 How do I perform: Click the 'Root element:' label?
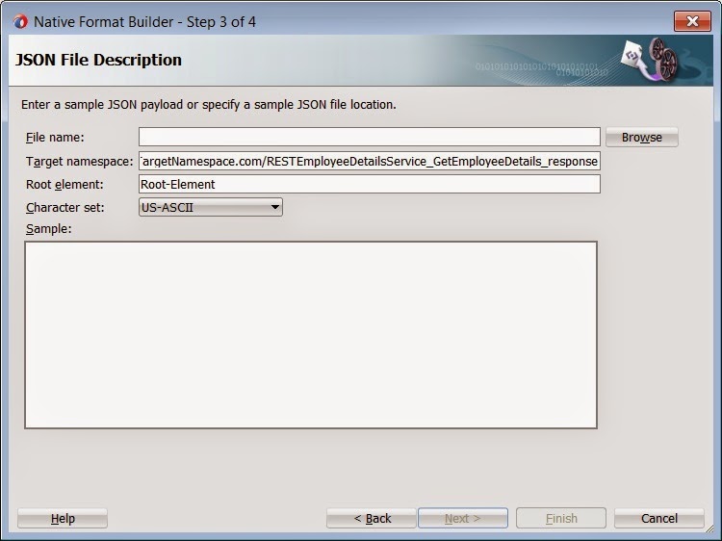(64, 185)
